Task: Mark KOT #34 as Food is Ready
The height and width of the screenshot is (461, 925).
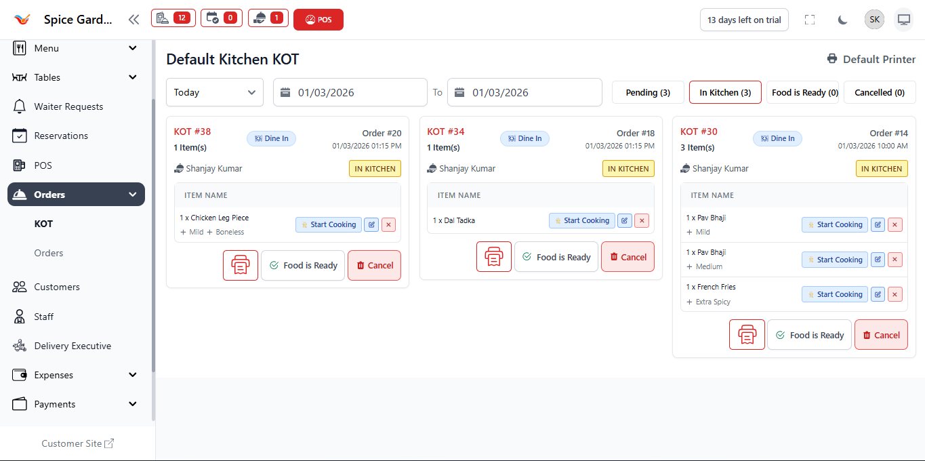Action: coord(556,257)
